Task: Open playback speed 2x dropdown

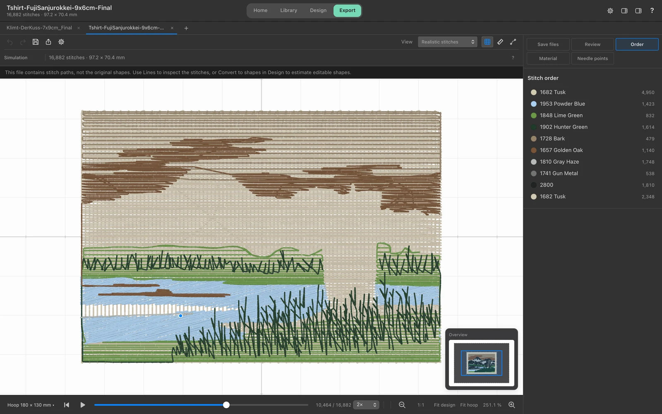Action: click(x=366, y=405)
